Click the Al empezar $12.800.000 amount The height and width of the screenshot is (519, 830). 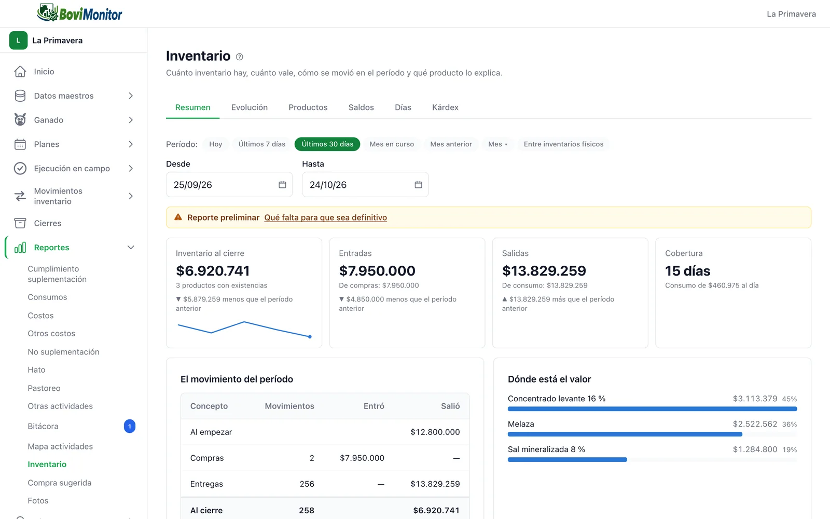(435, 432)
